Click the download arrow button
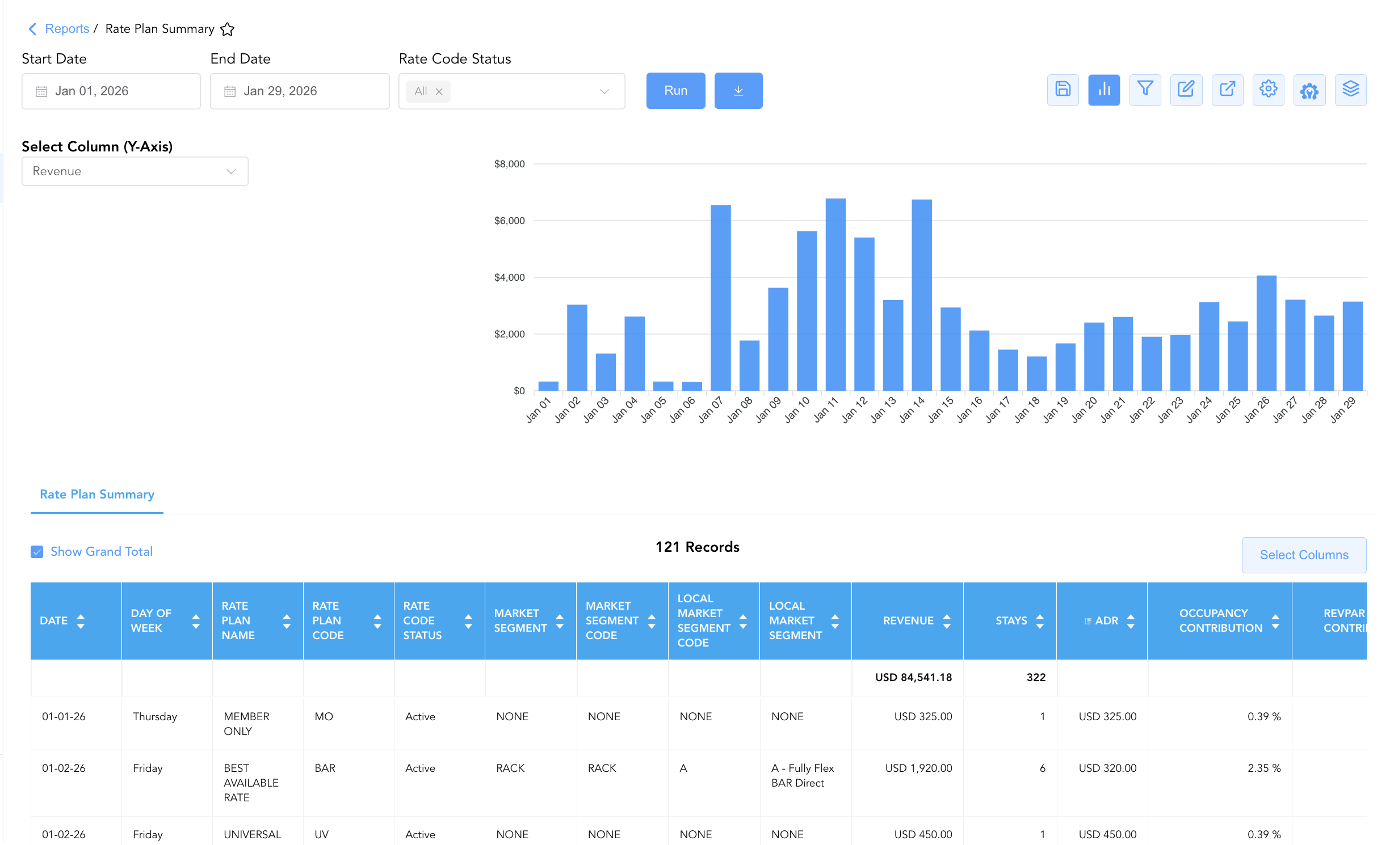This screenshot has height=845, width=1394. coord(738,91)
